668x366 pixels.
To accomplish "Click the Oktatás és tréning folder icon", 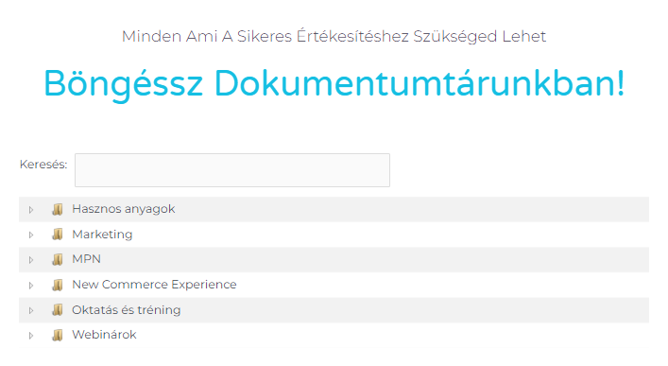I will 58,310.
